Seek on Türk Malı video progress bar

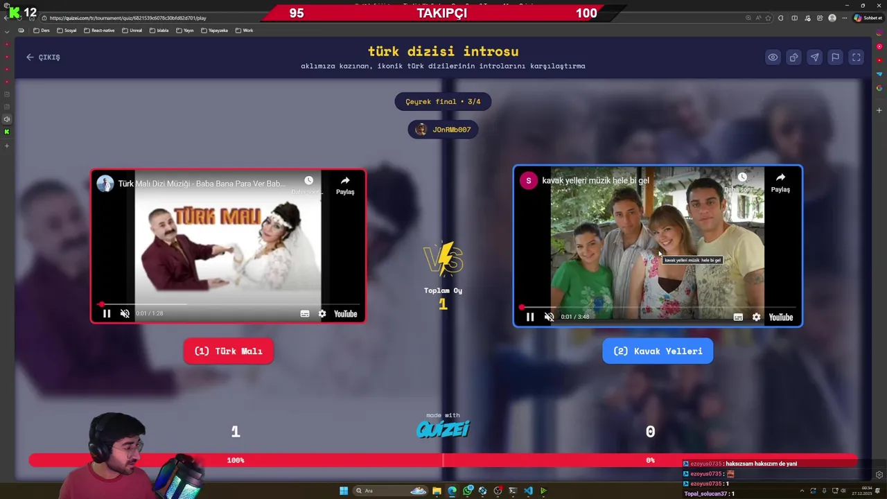tap(229, 304)
